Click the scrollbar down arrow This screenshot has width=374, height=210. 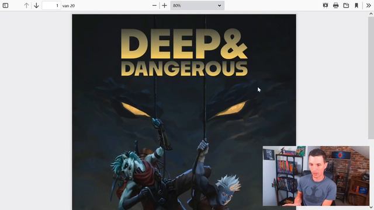(371, 208)
